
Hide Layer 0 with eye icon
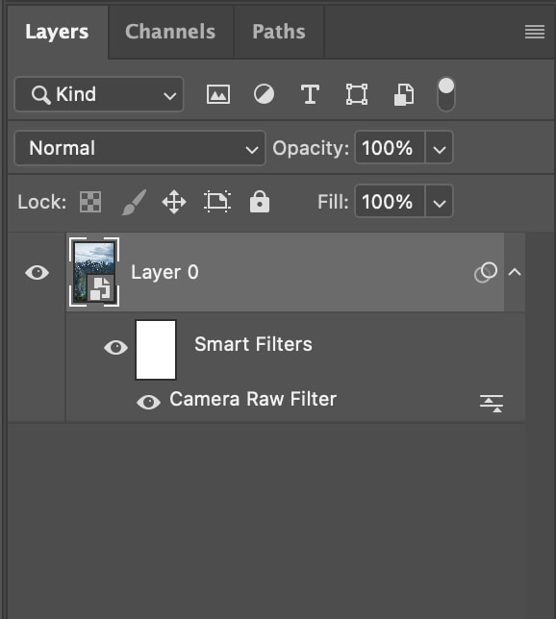[37, 272]
